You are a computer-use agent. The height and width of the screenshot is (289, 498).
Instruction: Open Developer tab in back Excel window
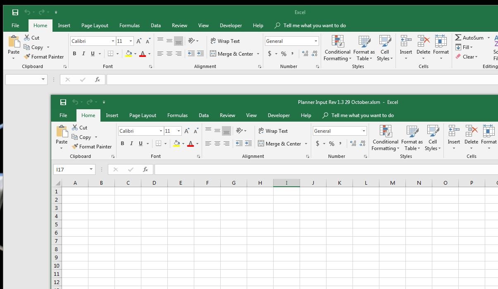click(x=231, y=26)
